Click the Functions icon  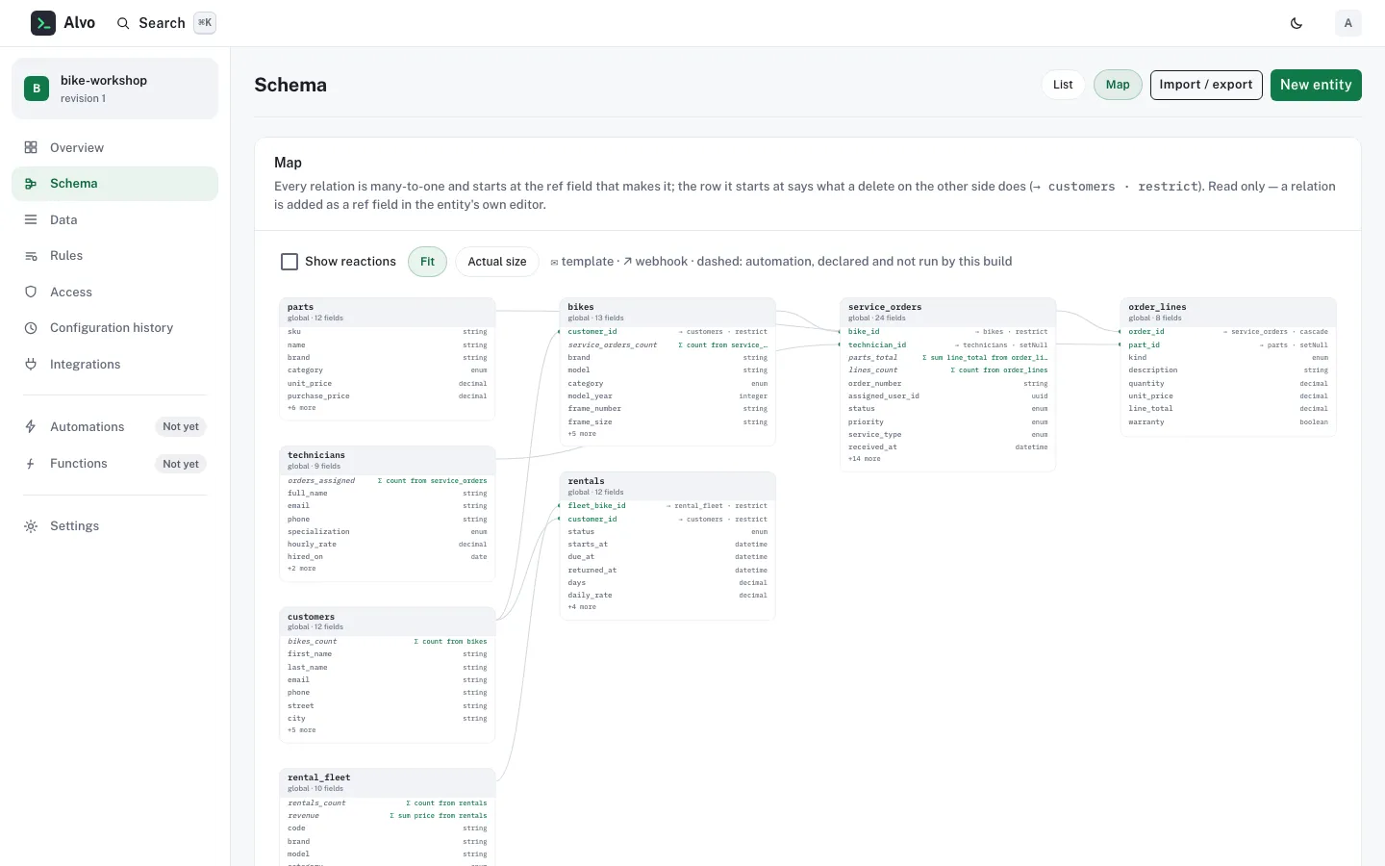(31, 464)
